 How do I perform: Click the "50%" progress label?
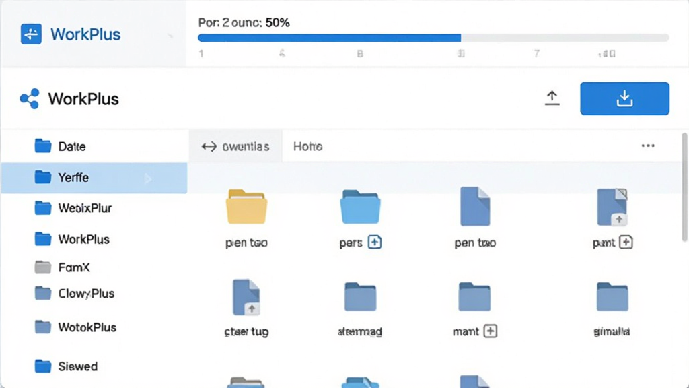point(277,22)
